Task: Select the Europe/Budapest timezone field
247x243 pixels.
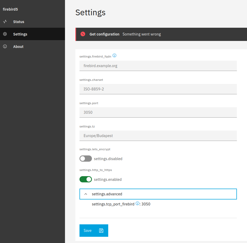Action: click(158, 136)
